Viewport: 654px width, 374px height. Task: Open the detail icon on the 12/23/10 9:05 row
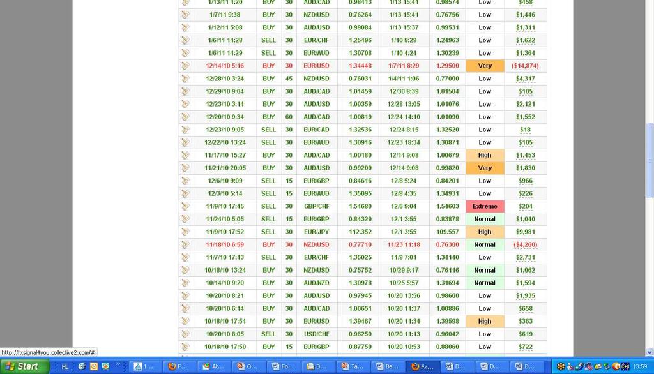click(x=186, y=130)
